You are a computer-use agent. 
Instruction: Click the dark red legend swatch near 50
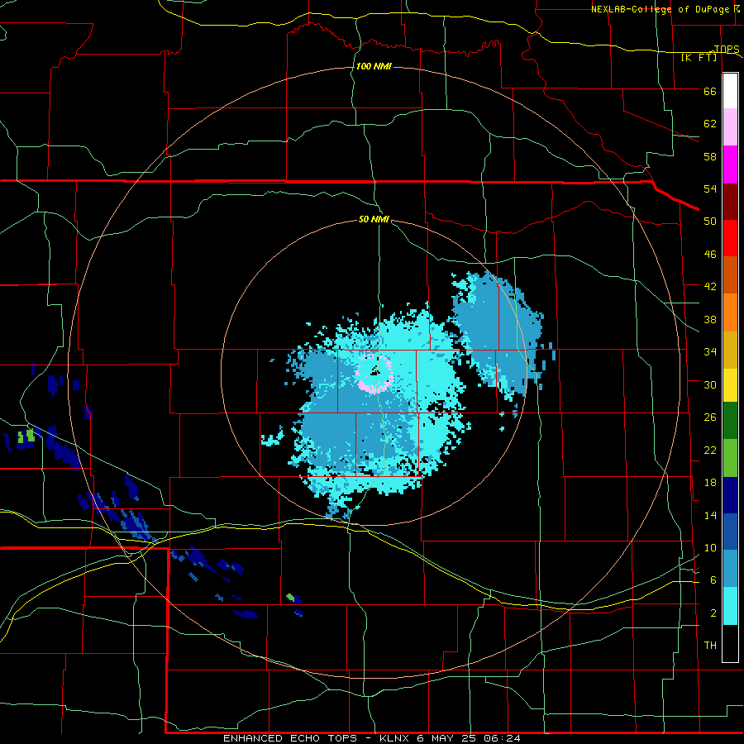730,201
